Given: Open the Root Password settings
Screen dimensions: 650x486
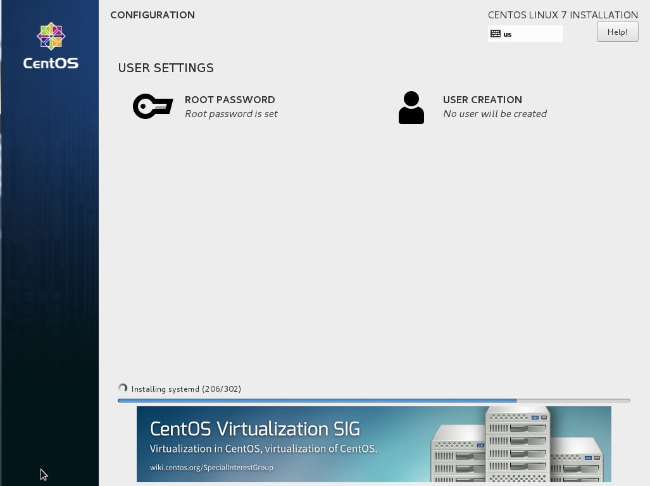Looking at the screenshot, I should click(x=229, y=99).
